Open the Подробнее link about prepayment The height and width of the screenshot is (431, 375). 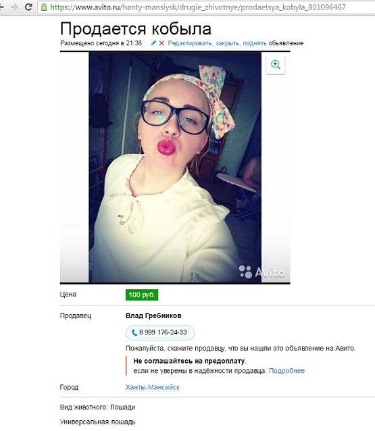coord(286,370)
